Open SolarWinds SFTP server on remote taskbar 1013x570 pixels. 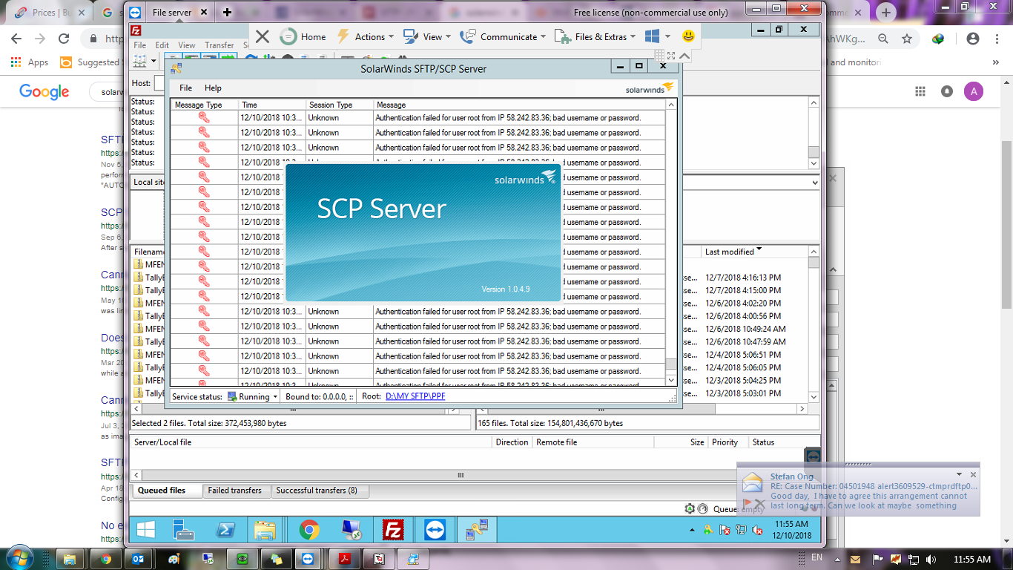point(477,530)
